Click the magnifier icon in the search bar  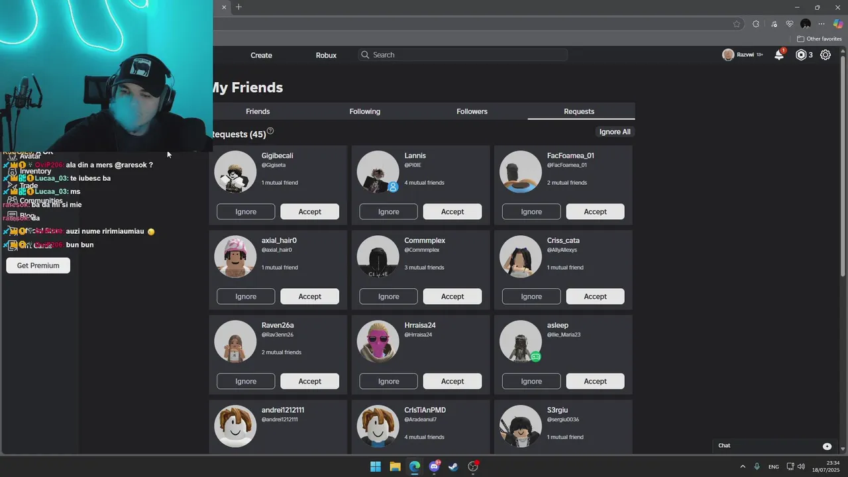[x=364, y=55]
